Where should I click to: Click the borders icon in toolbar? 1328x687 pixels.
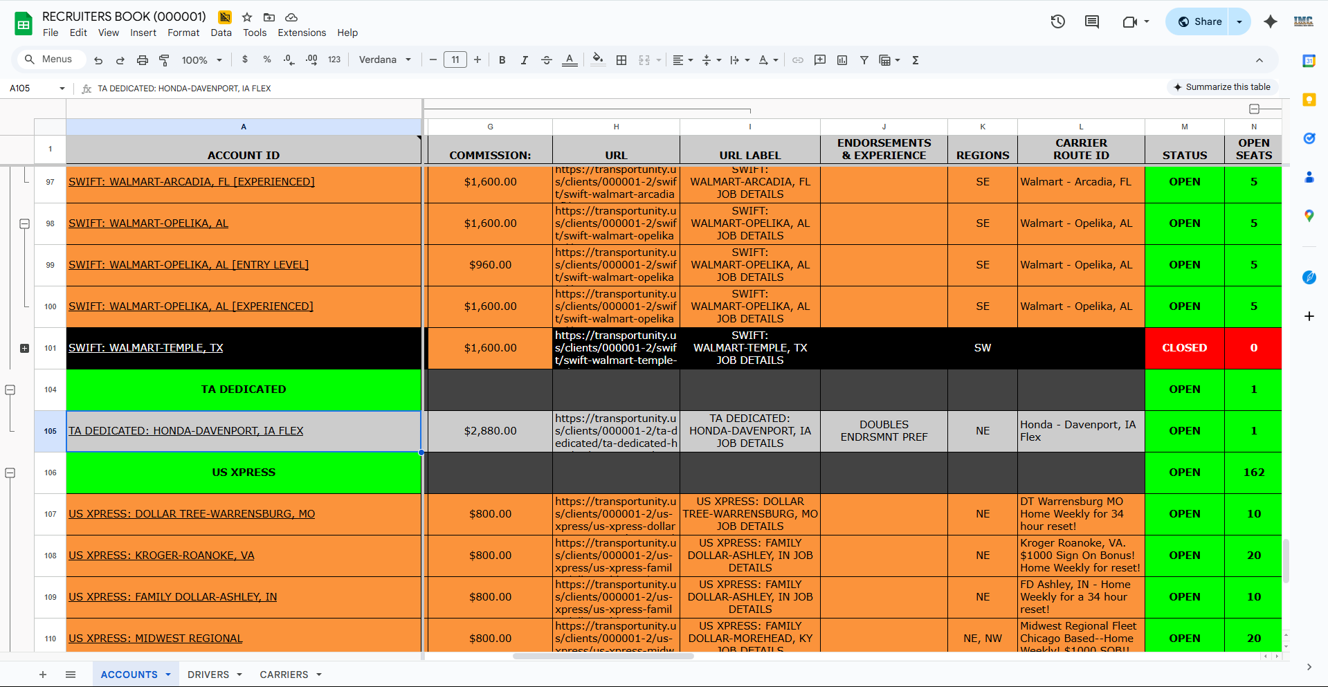click(x=621, y=60)
